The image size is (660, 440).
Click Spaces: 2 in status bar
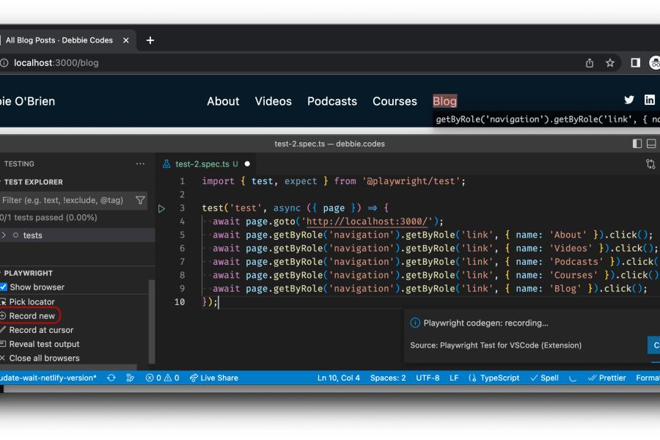pyautogui.click(x=388, y=378)
